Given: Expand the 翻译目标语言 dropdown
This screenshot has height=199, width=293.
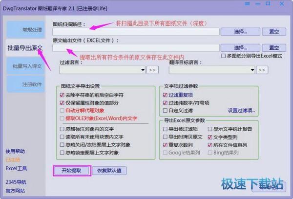Looking at the screenshot, I should [x=252, y=70].
